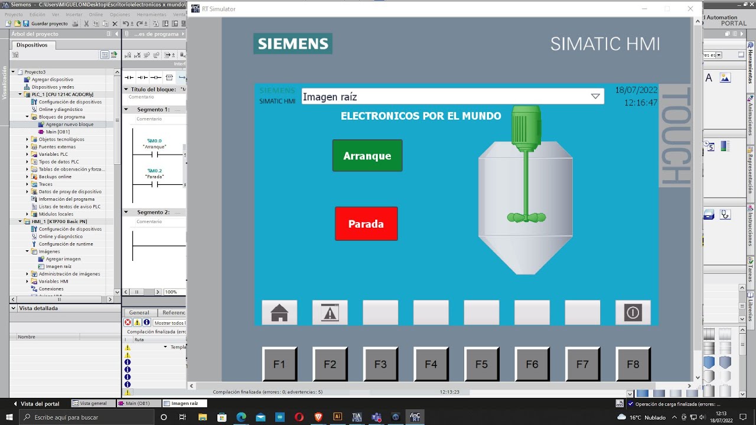Click the Adobe Illustrator taskbar icon

pos(337,417)
